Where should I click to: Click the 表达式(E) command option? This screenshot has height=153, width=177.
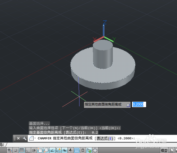(x=105, y=138)
